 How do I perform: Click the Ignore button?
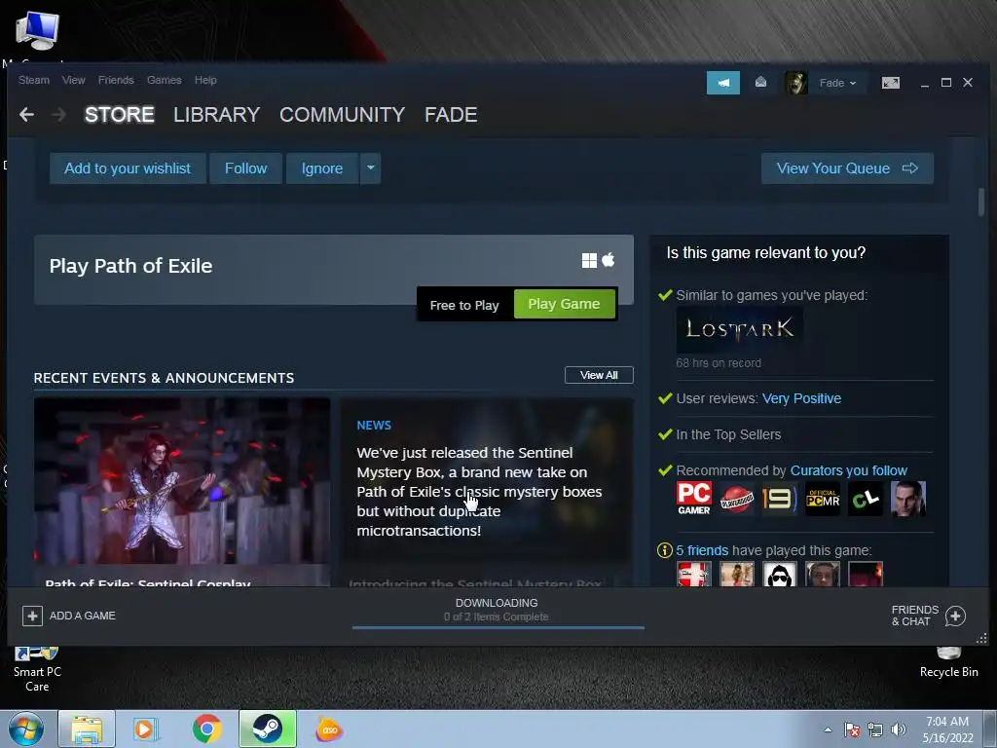point(321,168)
